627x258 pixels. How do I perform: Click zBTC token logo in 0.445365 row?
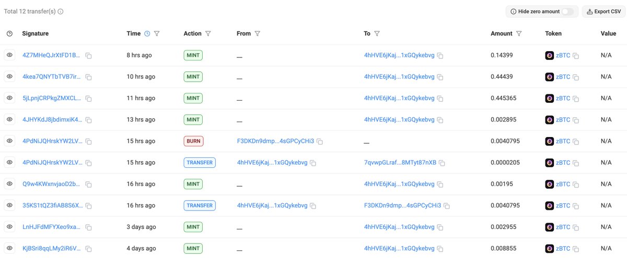(549, 98)
